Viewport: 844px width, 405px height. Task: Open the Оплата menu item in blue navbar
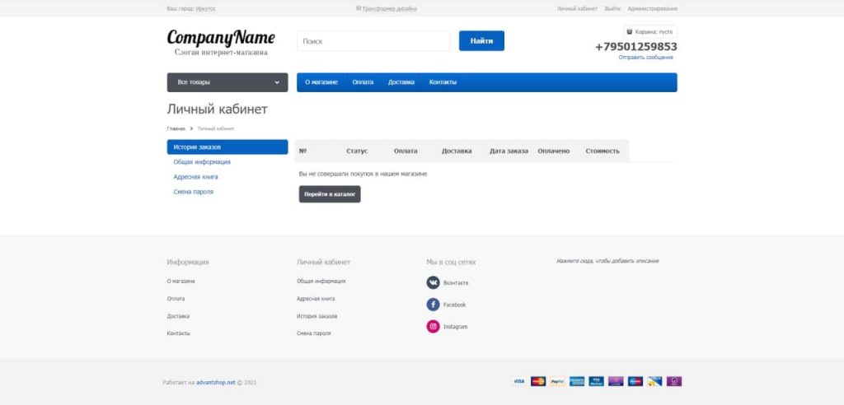coord(363,82)
